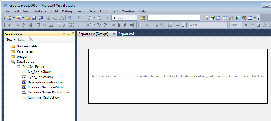Screen dimensions: 271x121
Task: Click the delete X button in Report Data
Action: [31, 39]
